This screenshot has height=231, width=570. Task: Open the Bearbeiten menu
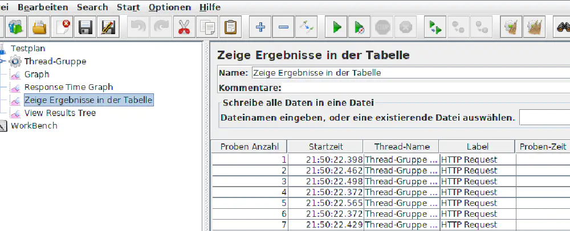point(43,7)
